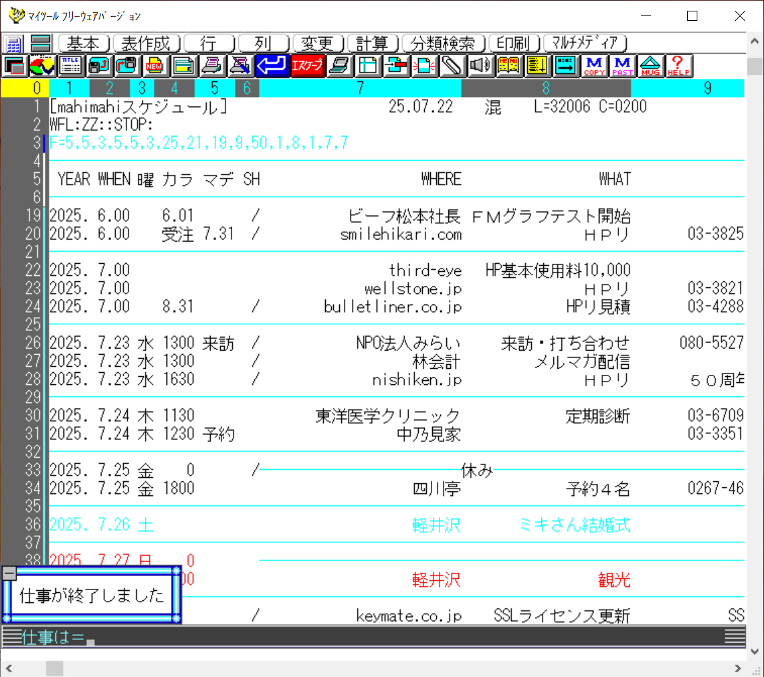
Task: Click the HELP question mark icon
Action: [x=679, y=65]
